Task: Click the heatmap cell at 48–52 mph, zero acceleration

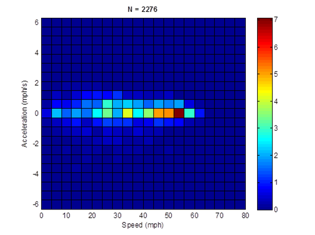Action: [x=169, y=113]
